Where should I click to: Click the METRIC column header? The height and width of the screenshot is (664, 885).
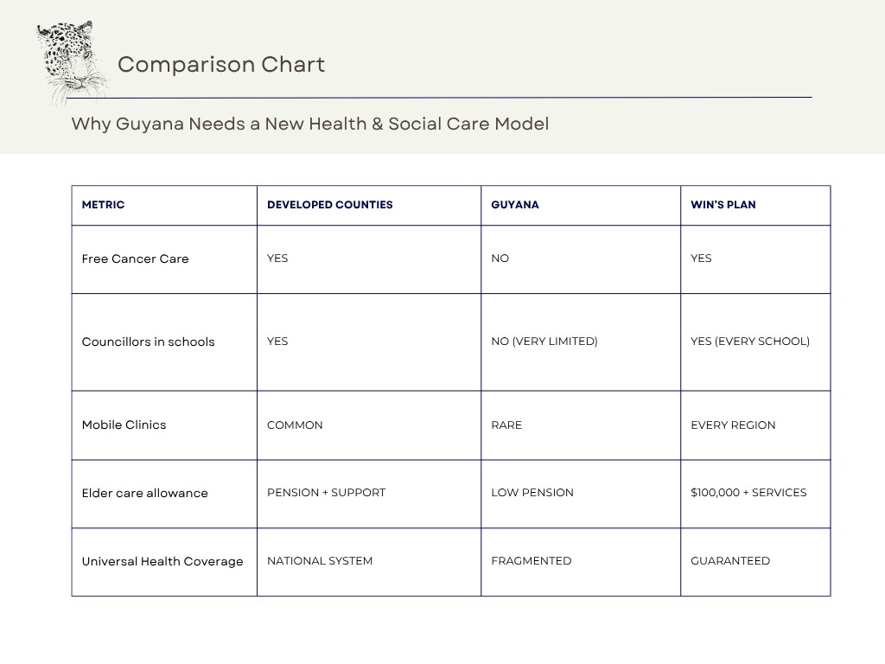(x=103, y=205)
